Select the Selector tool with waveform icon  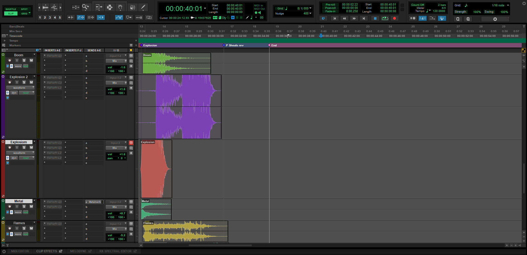click(110, 7)
